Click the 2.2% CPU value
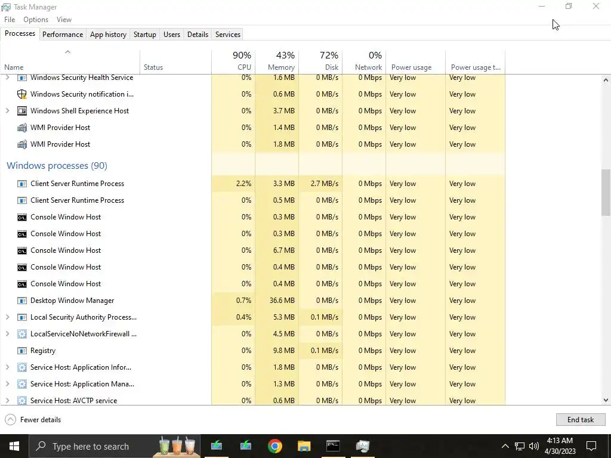Viewport: 611px width, 458px height. pos(243,184)
